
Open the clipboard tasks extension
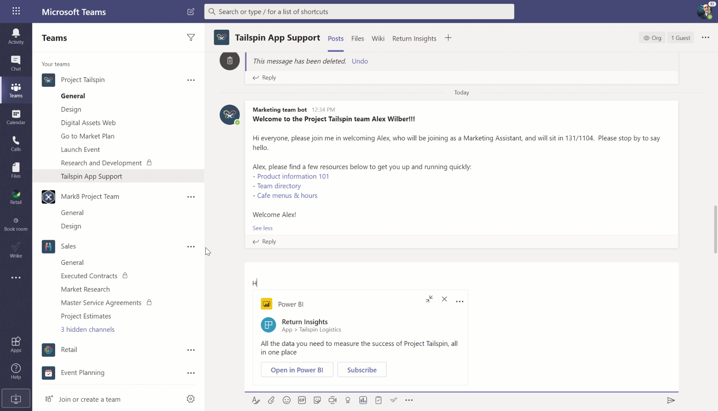tap(378, 400)
